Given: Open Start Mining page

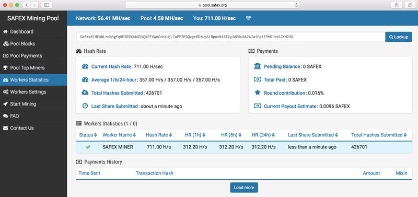Looking at the screenshot, I should click(33, 104).
